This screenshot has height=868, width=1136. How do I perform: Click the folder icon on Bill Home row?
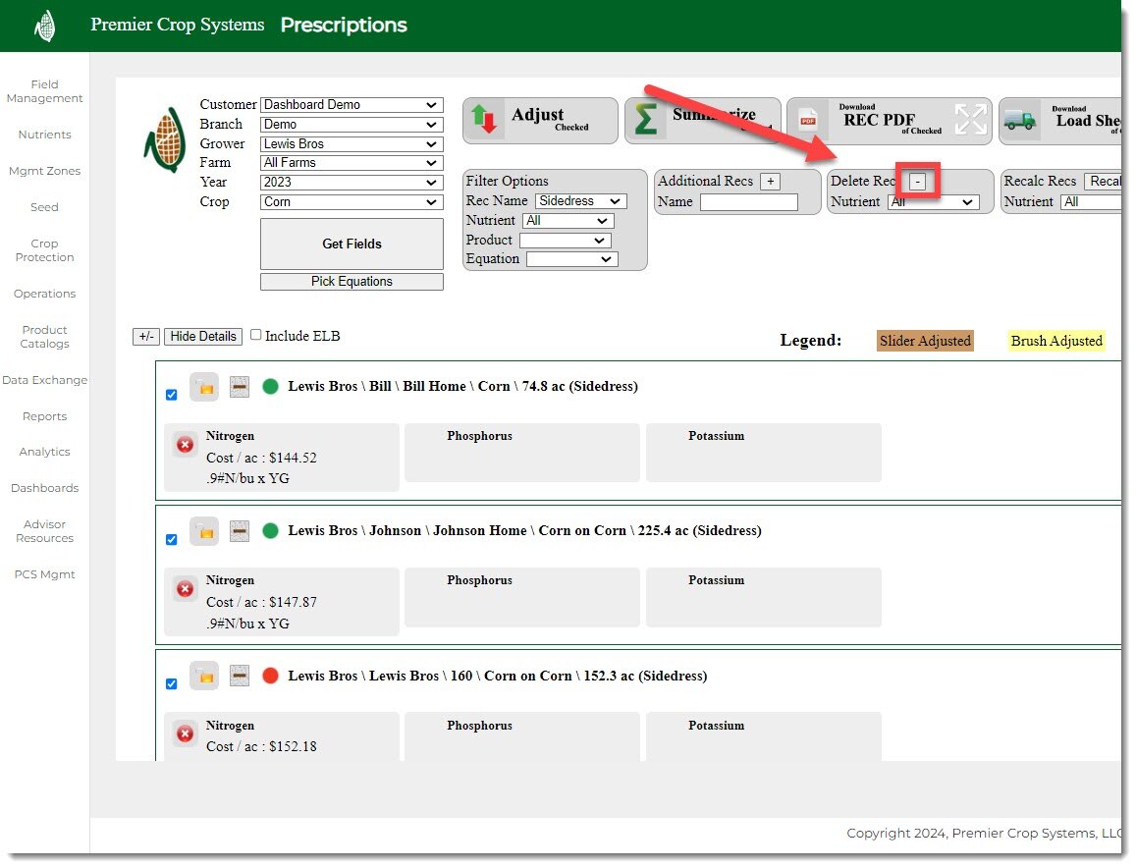coord(204,387)
